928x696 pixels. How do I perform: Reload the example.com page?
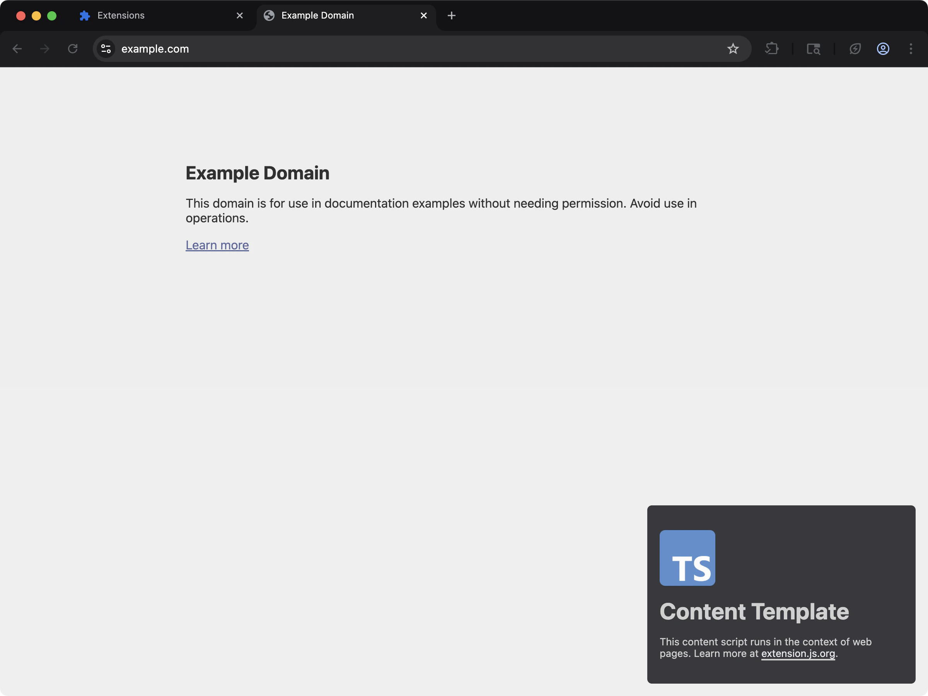point(73,49)
